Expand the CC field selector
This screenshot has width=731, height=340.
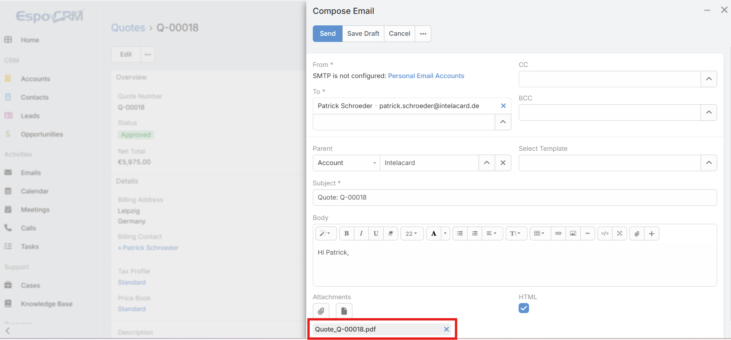tap(709, 79)
